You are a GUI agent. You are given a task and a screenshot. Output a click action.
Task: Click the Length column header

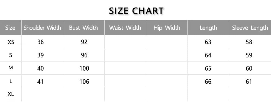coord(208,28)
